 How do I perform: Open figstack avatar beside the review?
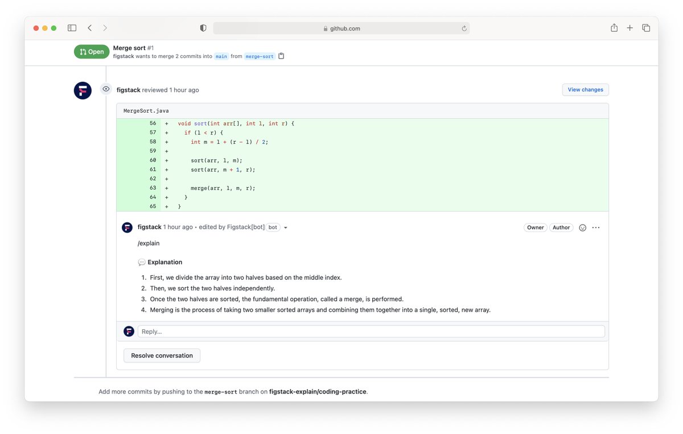coord(83,90)
